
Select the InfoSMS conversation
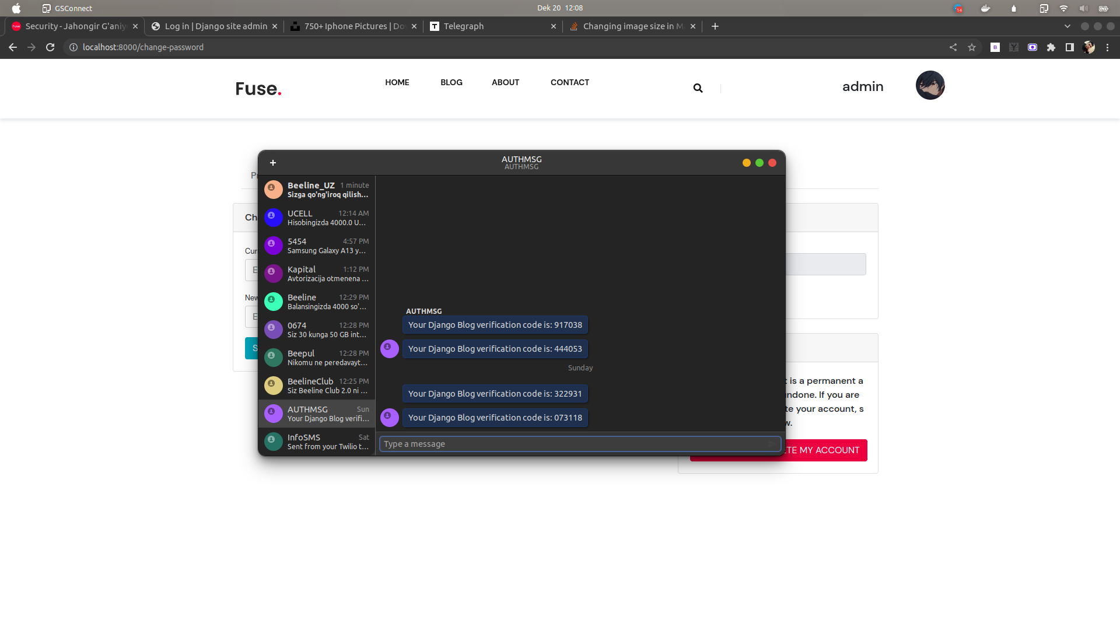(317, 442)
